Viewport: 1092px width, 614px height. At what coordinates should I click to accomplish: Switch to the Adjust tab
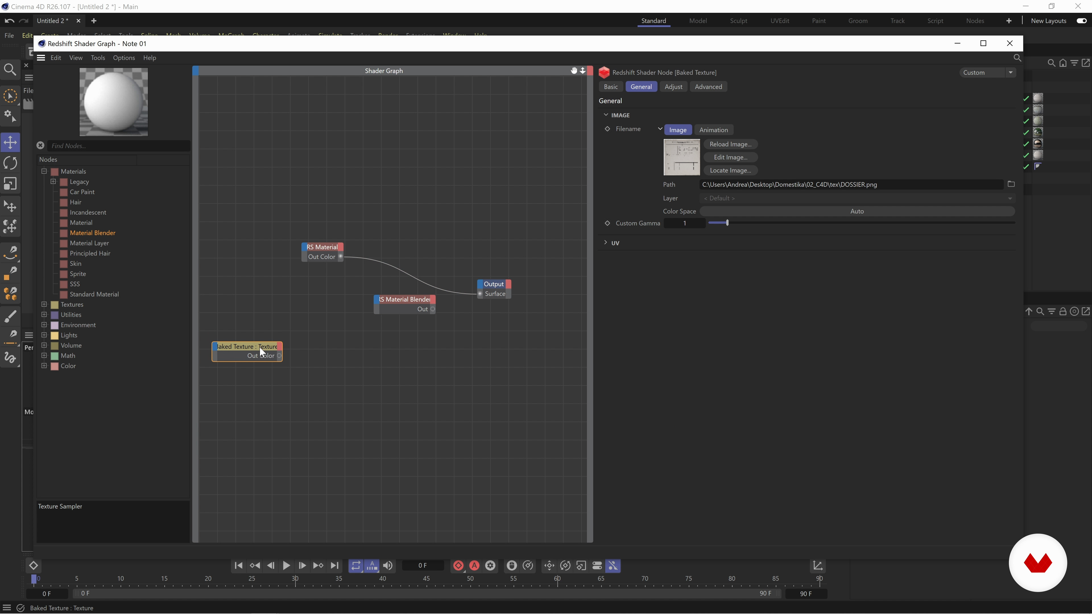(673, 87)
